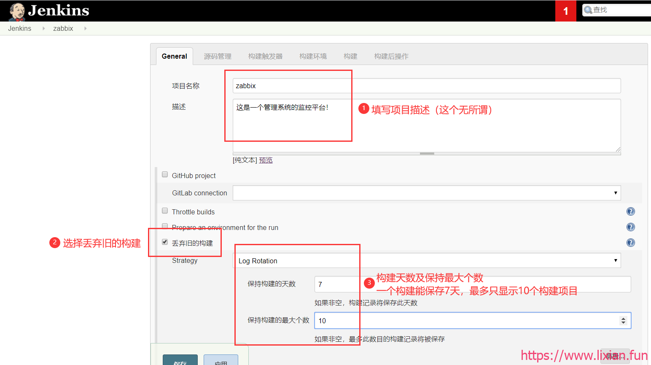Open help for Prepare an environment
Screen dimensions: 651x365
click(631, 227)
